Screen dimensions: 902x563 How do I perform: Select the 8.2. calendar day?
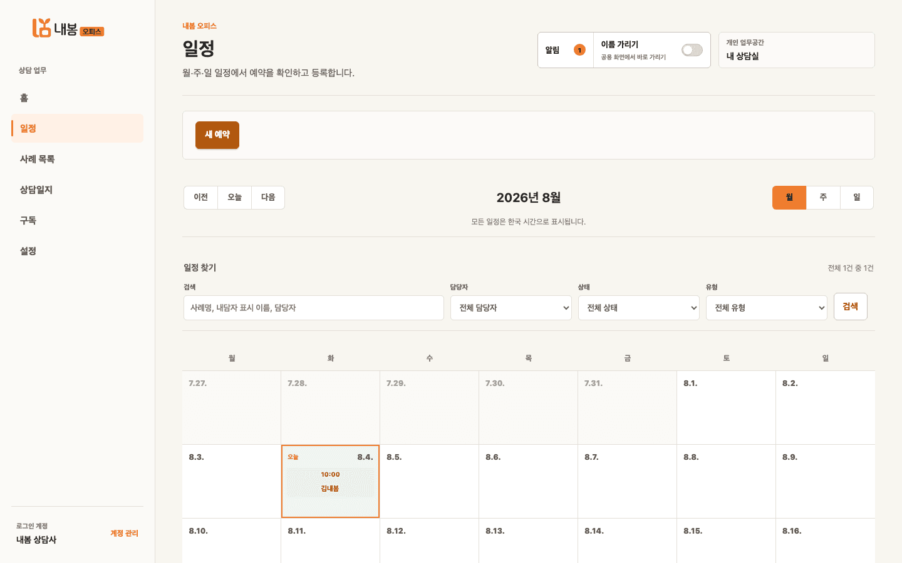point(825,408)
